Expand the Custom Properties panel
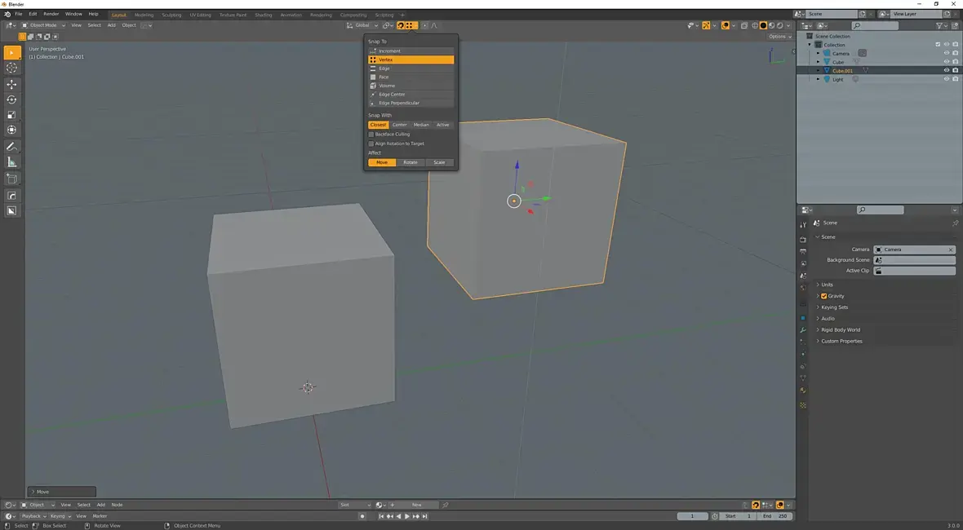963x530 pixels. click(841, 341)
